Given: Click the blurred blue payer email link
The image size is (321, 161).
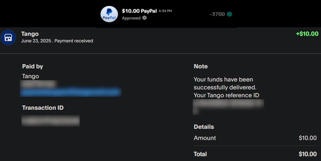Looking at the screenshot, I should (71, 92).
